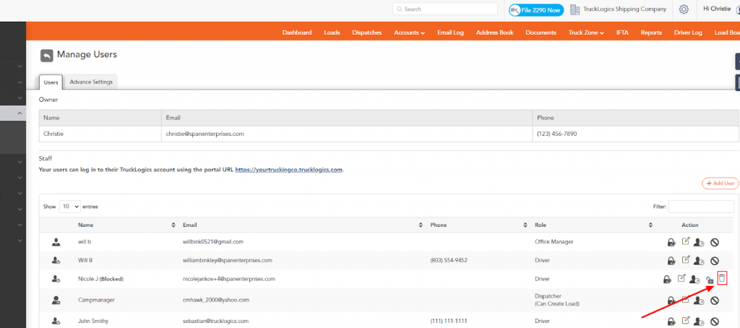Go to Dispatches in the nav bar
Screen dimensions: 740x328
point(366,33)
